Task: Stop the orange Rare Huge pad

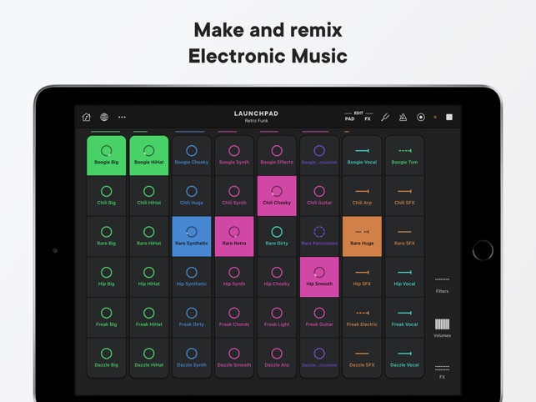Action: pyautogui.click(x=362, y=236)
